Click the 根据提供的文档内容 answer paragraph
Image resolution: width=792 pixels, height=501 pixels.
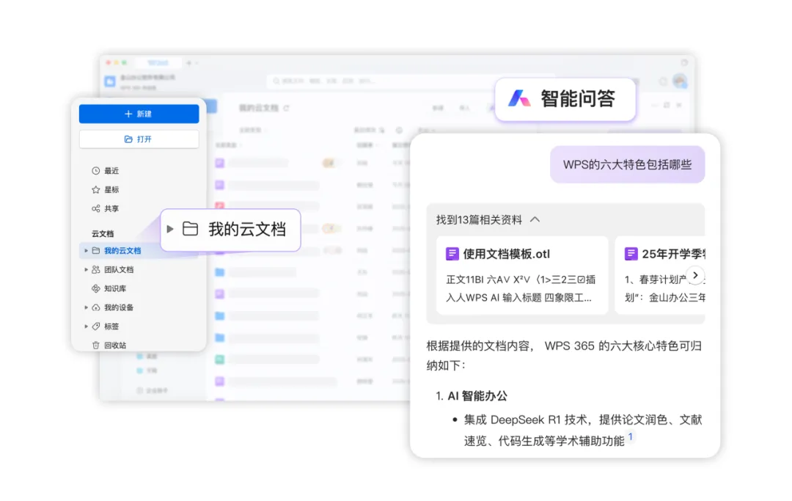(x=564, y=356)
